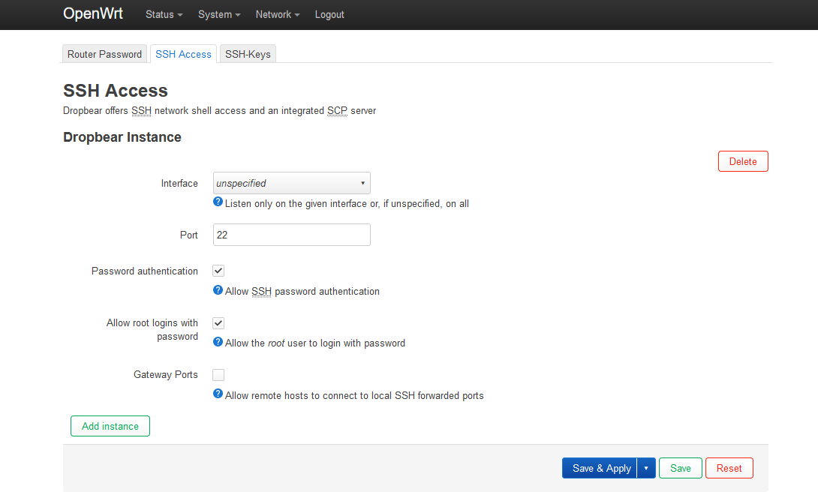Click the Interface field label
Viewport: 818px width, 504px height.
click(179, 184)
